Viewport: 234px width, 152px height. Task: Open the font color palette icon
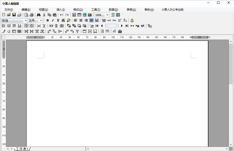(x=69, y=20)
